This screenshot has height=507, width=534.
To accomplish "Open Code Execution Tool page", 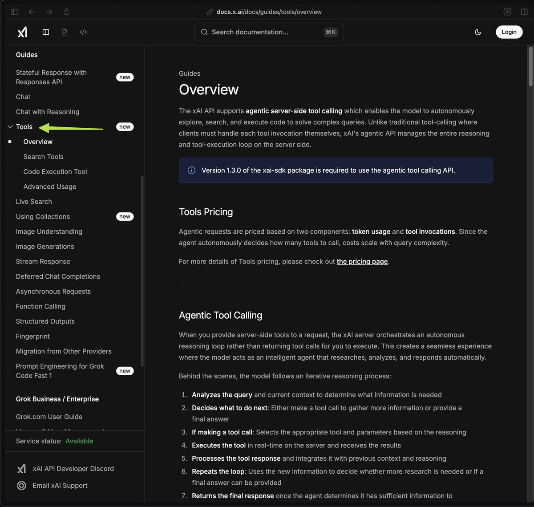I will click(55, 171).
